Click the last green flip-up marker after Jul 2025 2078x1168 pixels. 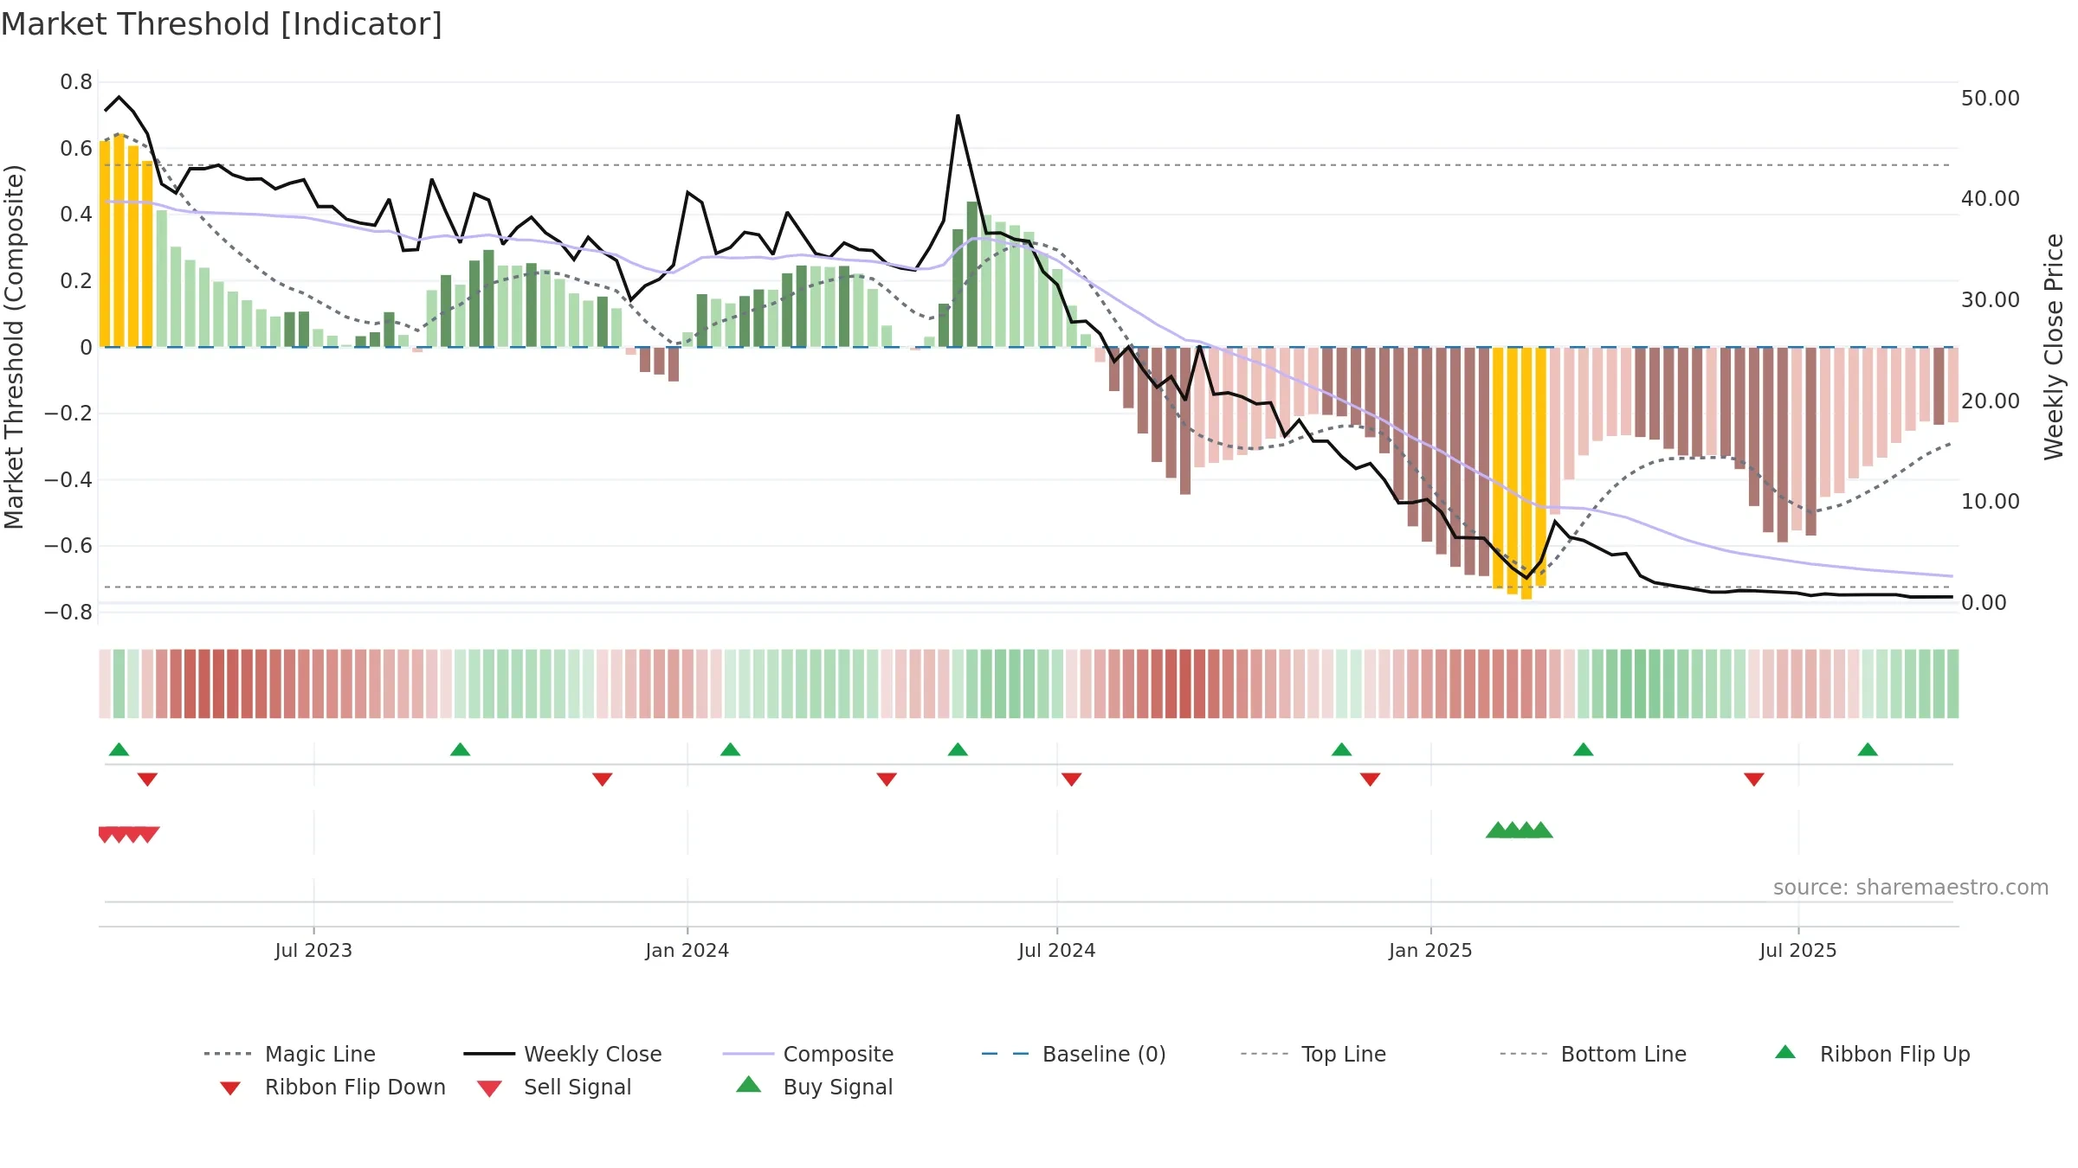coord(1868,749)
